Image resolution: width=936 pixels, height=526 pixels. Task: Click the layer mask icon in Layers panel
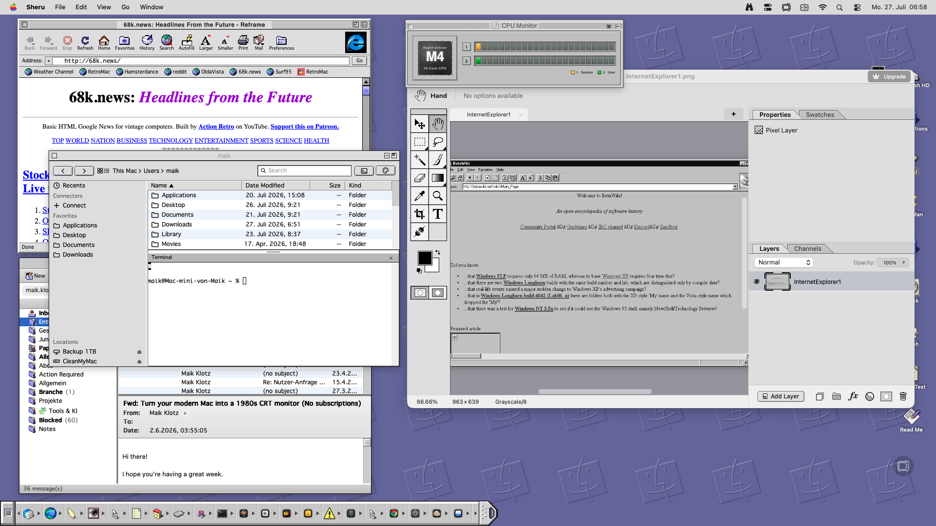(886, 396)
